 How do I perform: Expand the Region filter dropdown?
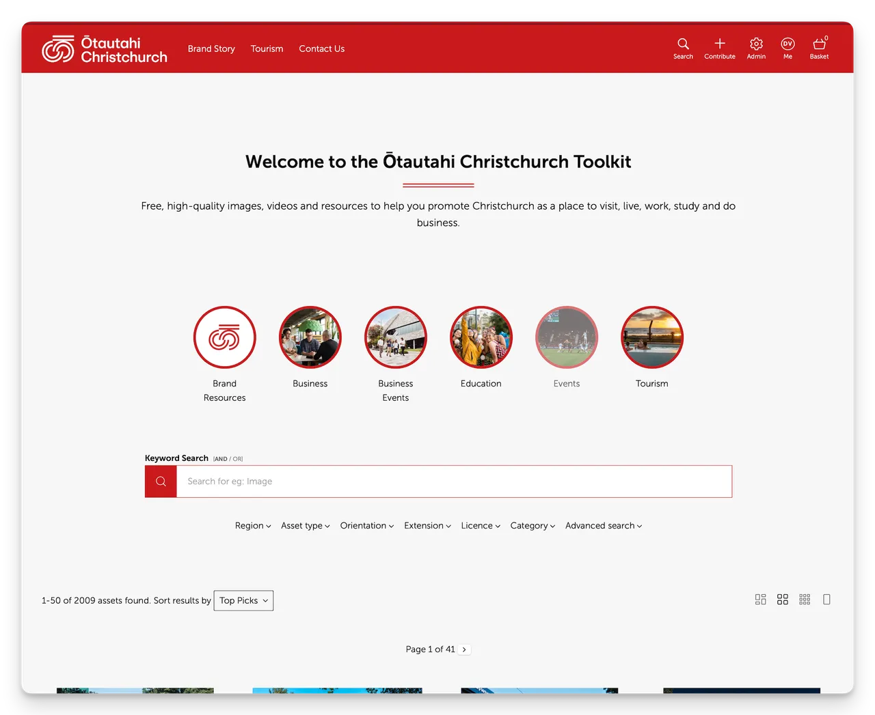coord(253,526)
